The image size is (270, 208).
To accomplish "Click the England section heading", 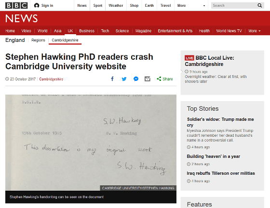I will 15,40.
